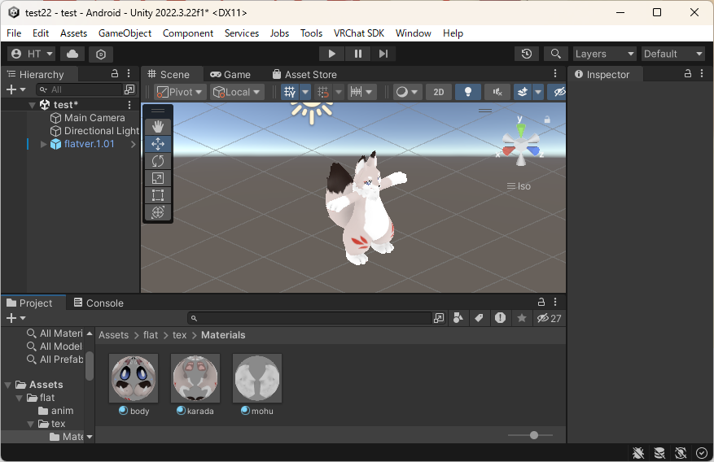Toggle Iso perspective label
714x462 pixels.
coord(519,186)
